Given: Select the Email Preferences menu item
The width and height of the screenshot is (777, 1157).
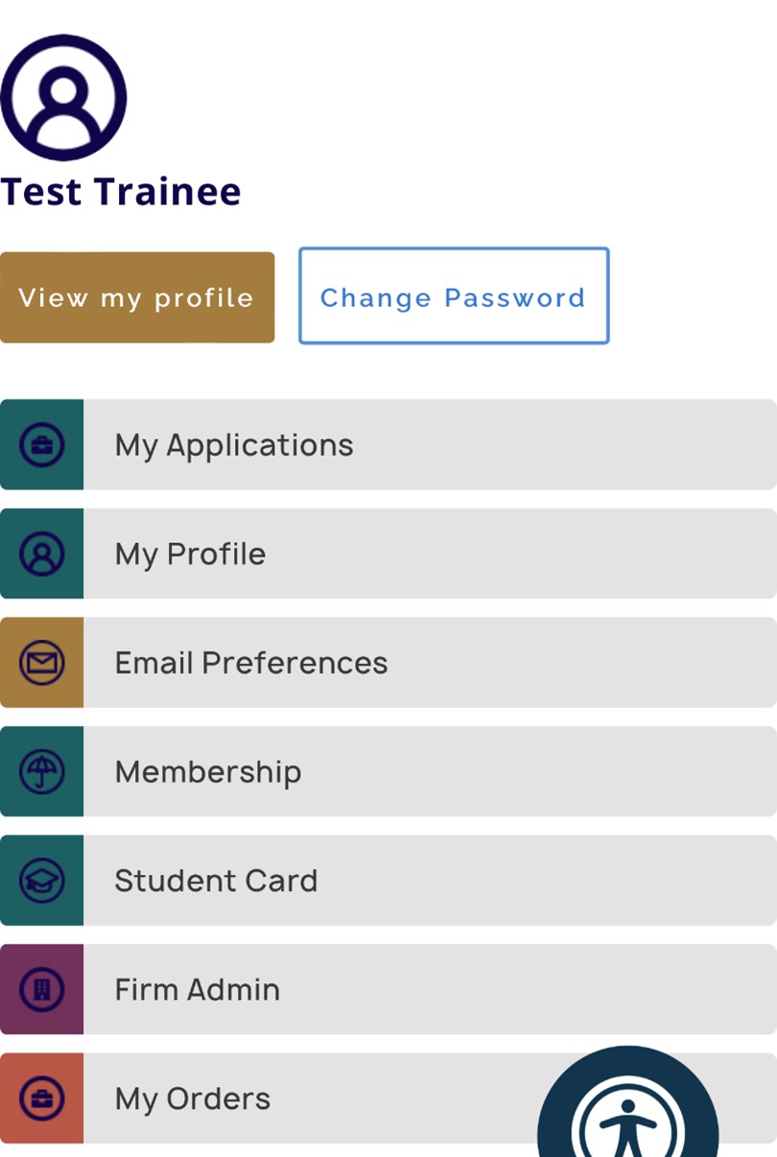Looking at the screenshot, I should point(251,663).
